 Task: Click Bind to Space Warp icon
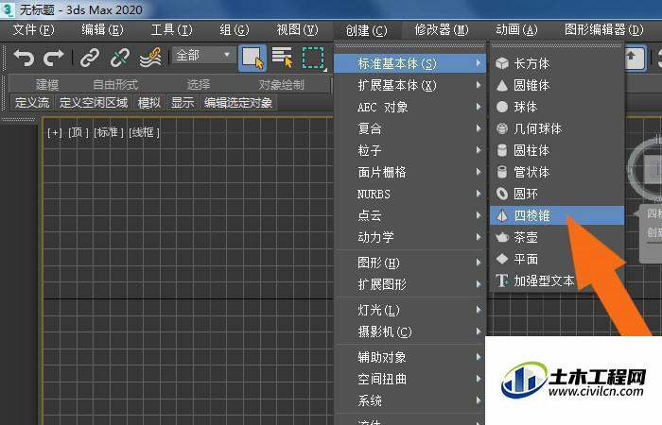click(x=150, y=58)
